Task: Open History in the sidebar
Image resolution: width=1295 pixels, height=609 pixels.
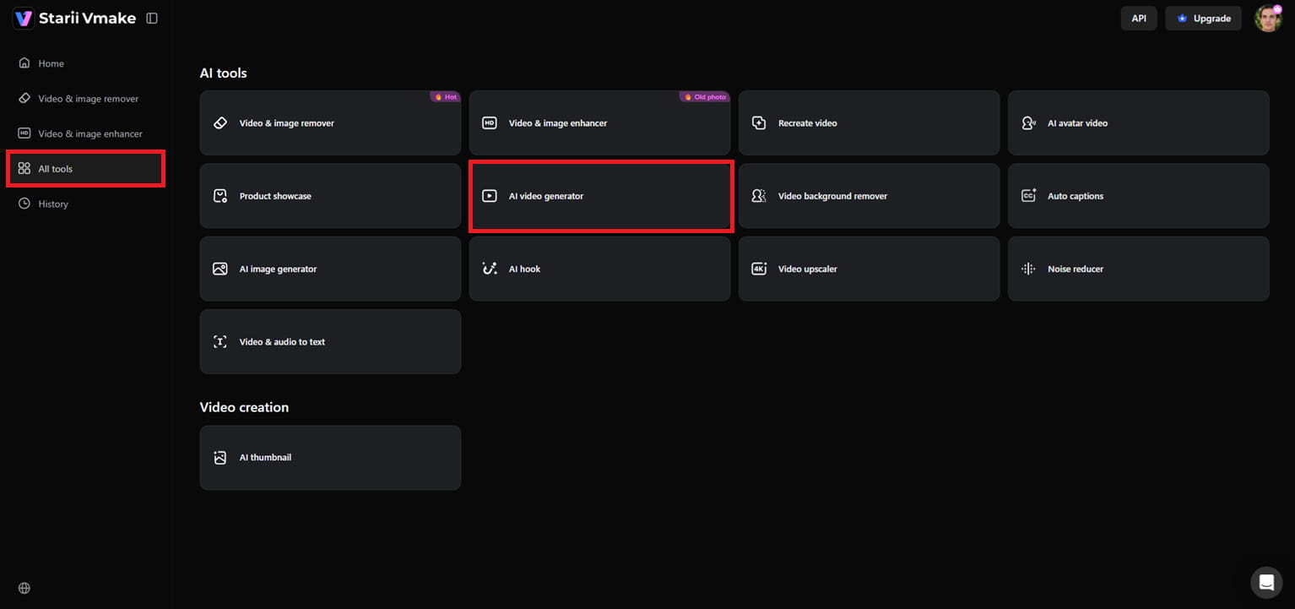Action: [x=85, y=204]
